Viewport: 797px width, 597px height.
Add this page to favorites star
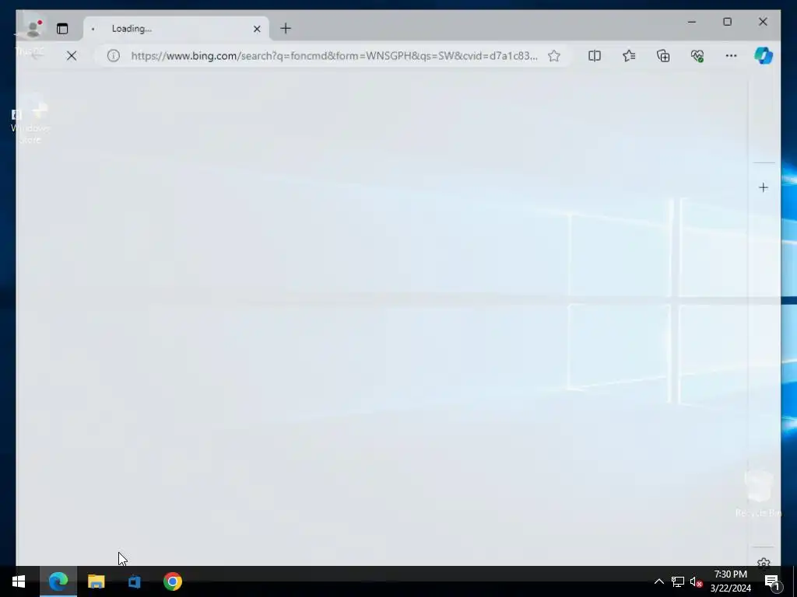tap(554, 56)
